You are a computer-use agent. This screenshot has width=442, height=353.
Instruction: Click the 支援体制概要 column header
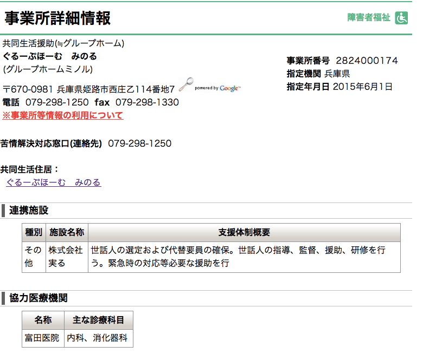click(x=244, y=233)
